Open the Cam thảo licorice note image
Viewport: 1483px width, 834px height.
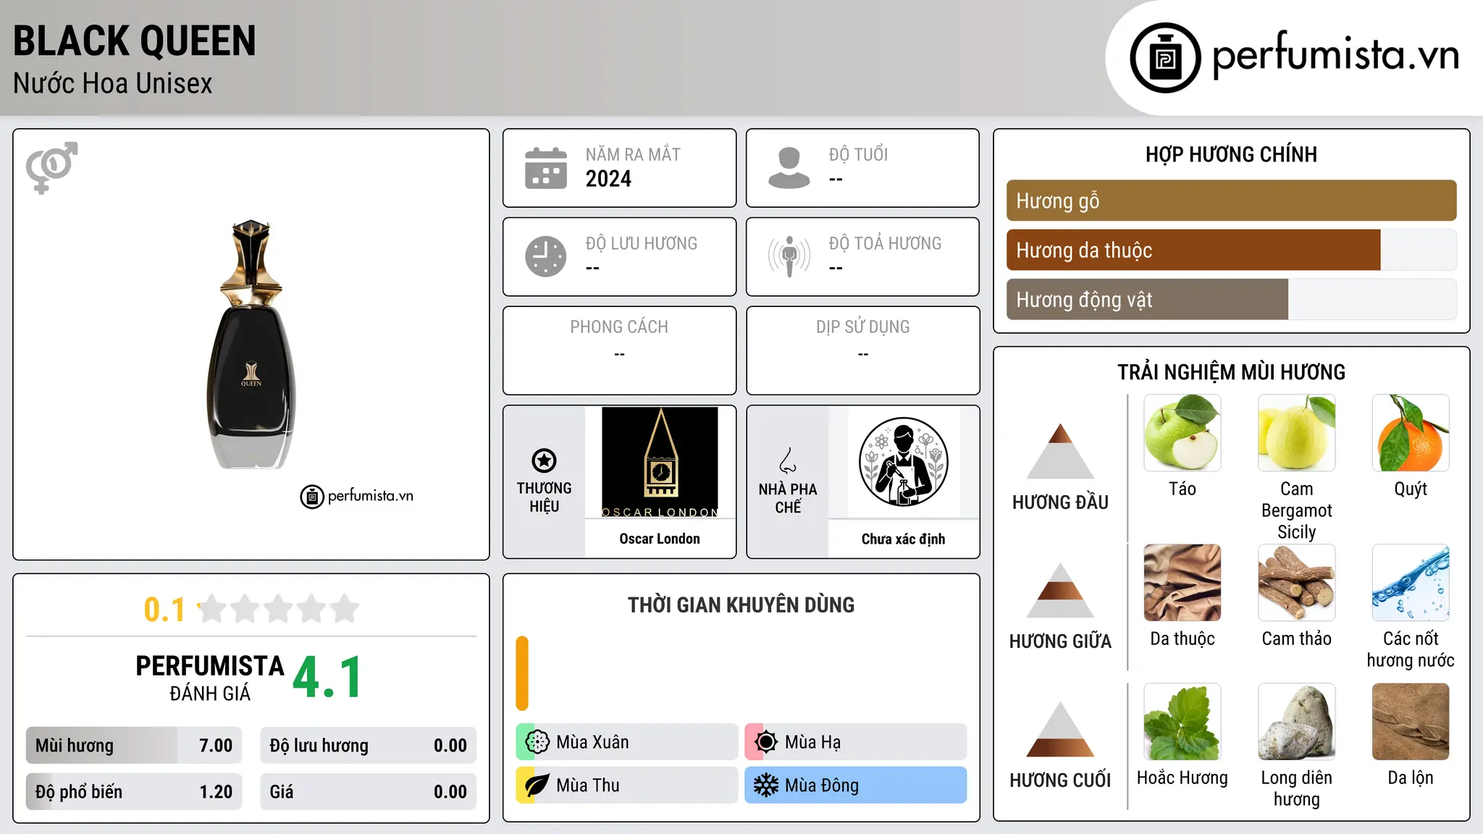click(1297, 583)
